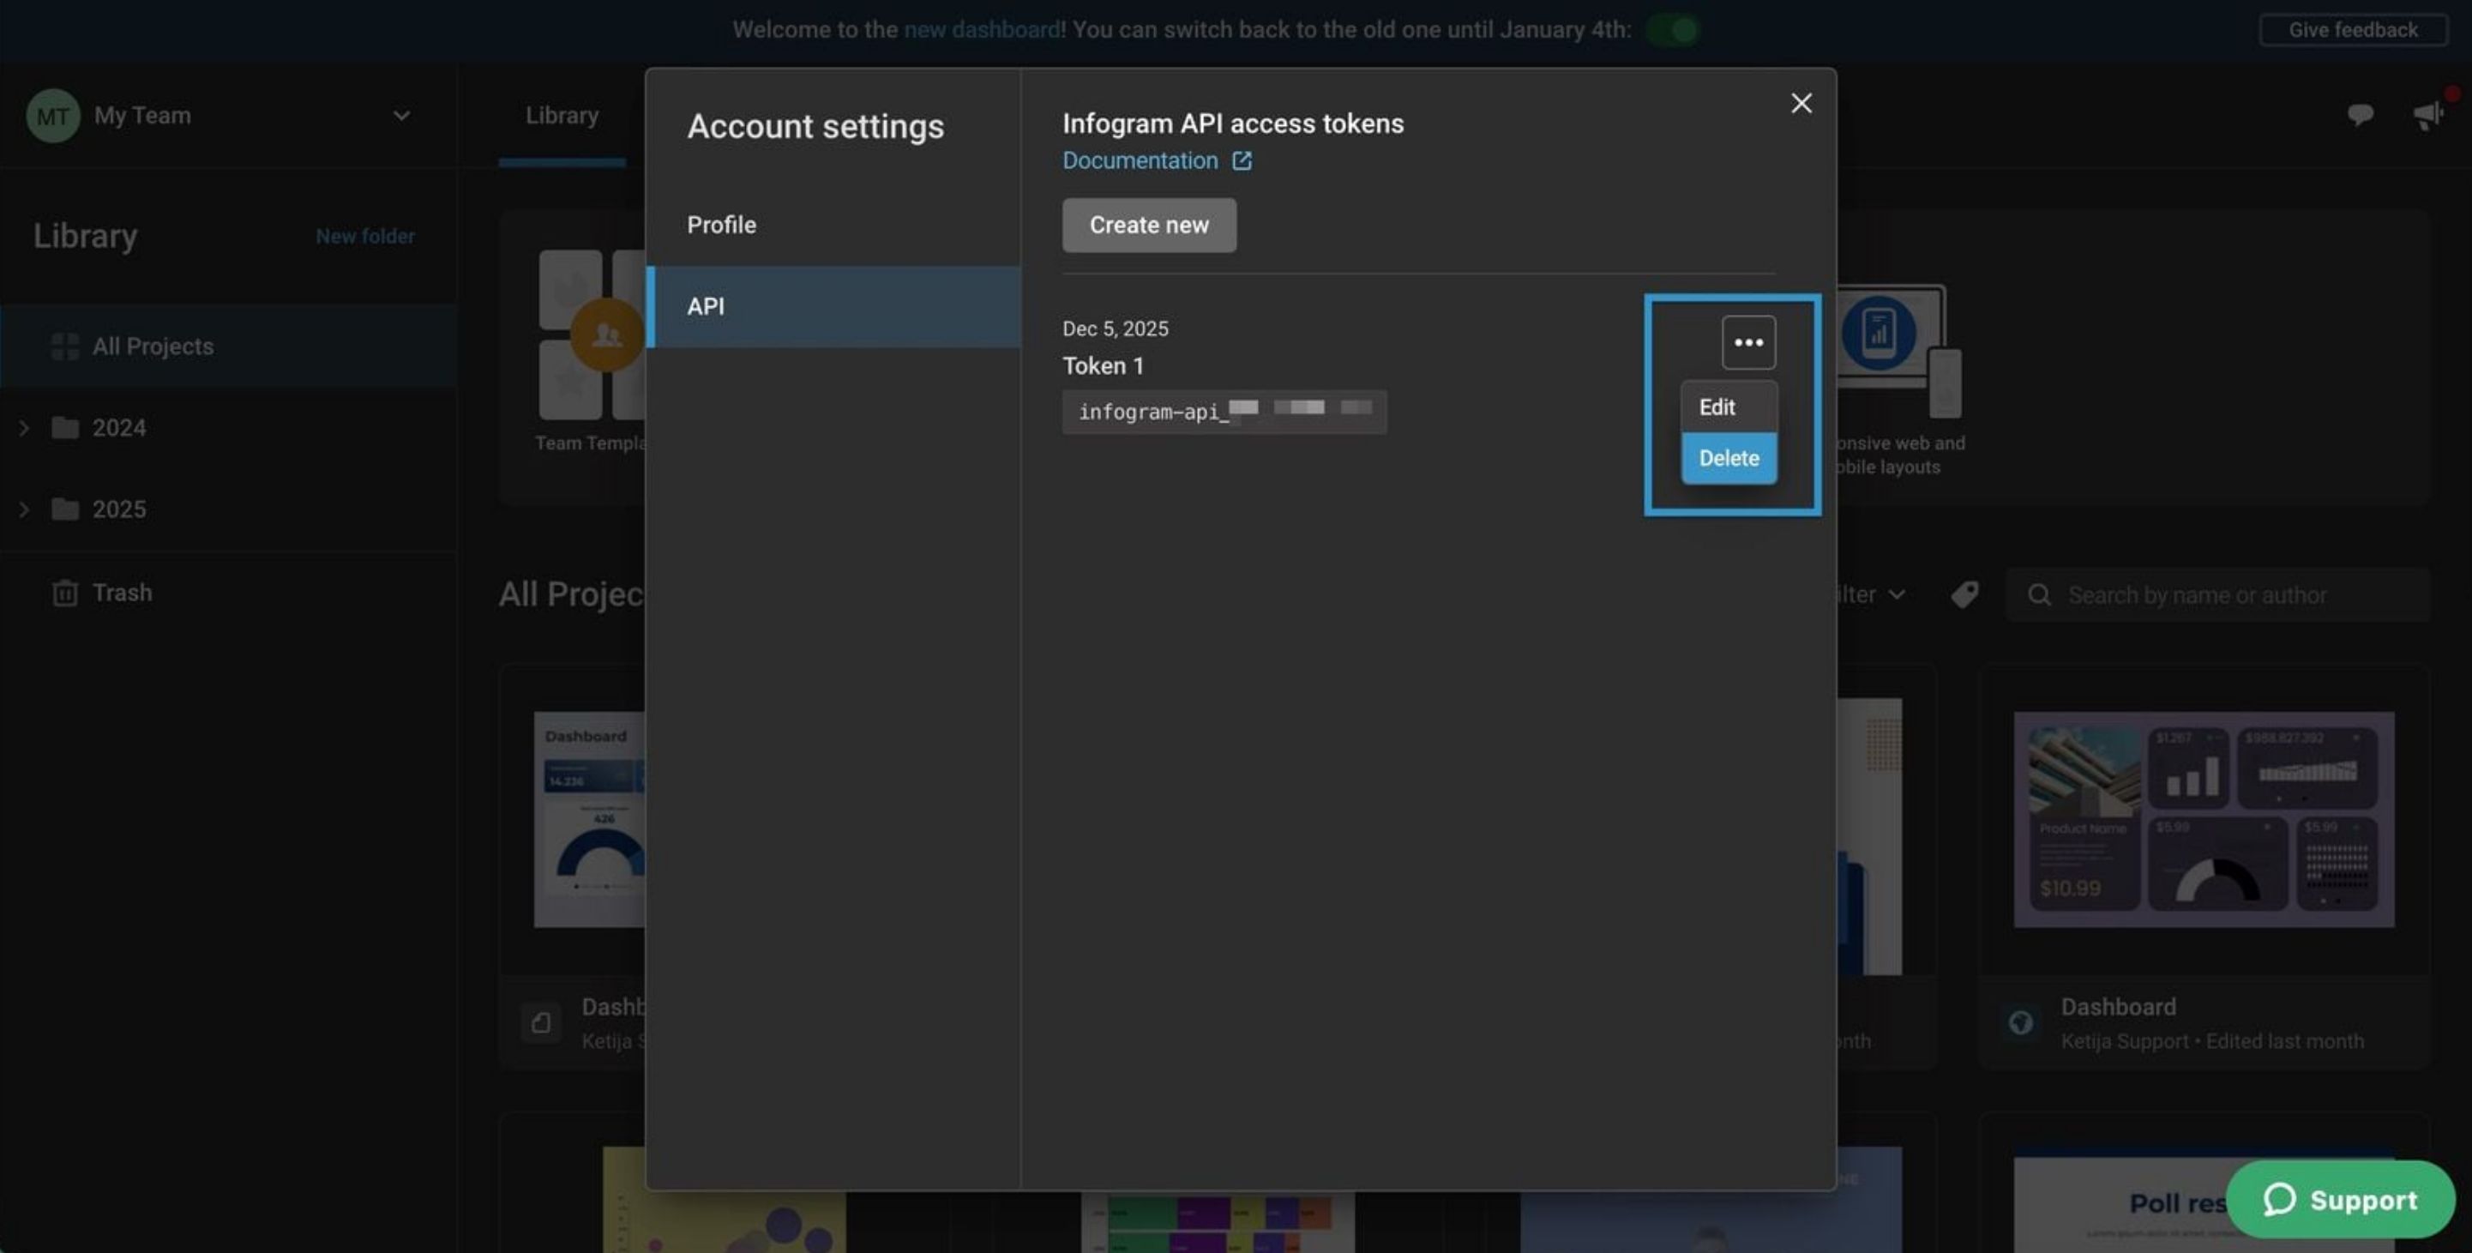
Task: Expand the 2025 folder in sidebar
Action: [x=23, y=509]
